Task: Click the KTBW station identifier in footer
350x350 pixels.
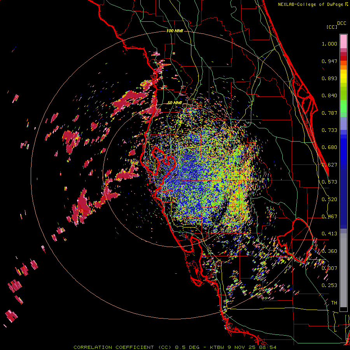Action: click(x=218, y=347)
